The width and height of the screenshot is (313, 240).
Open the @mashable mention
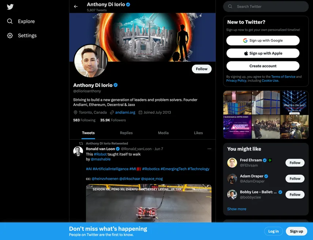click(x=101, y=159)
